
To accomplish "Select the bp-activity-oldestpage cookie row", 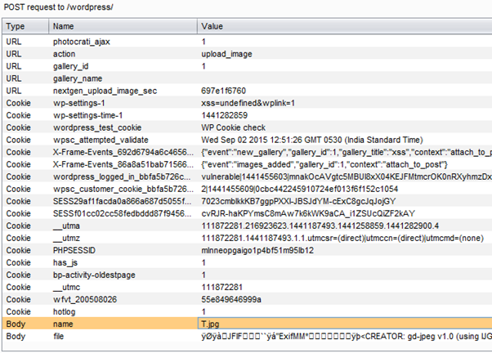I will (98, 274).
